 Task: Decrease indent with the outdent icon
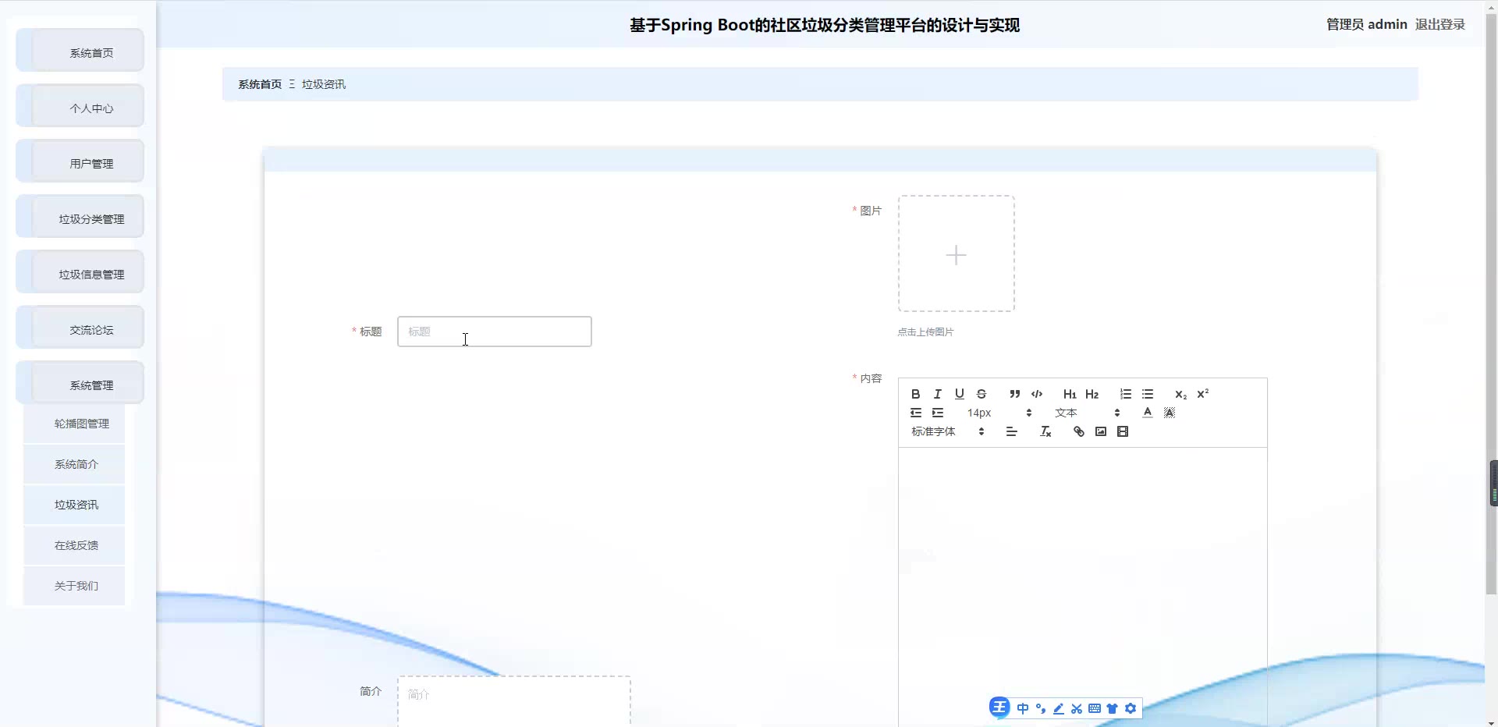916,413
